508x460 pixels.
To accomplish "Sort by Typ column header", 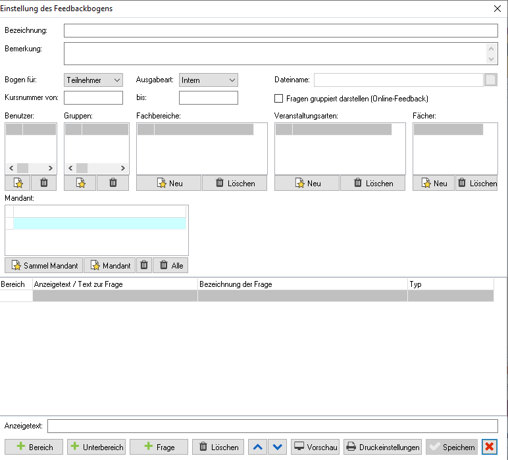I will click(x=451, y=284).
